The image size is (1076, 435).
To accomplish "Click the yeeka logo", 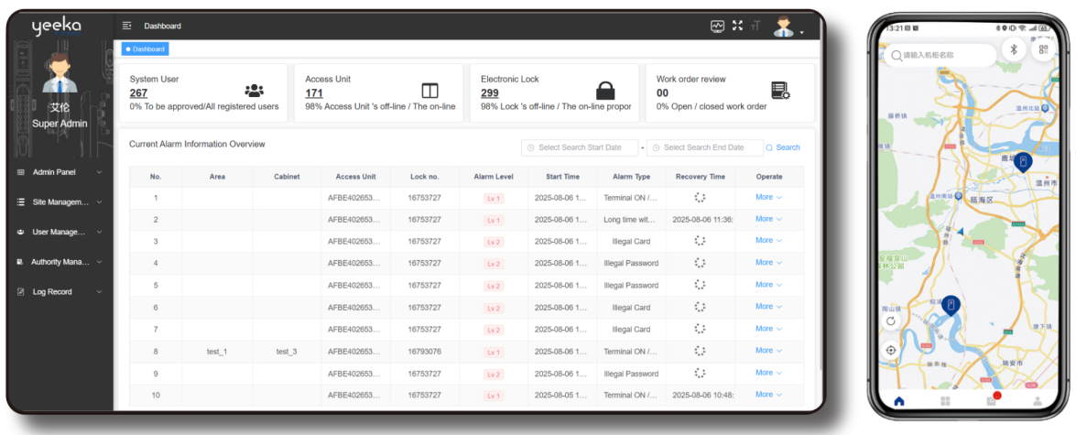I will (56, 26).
